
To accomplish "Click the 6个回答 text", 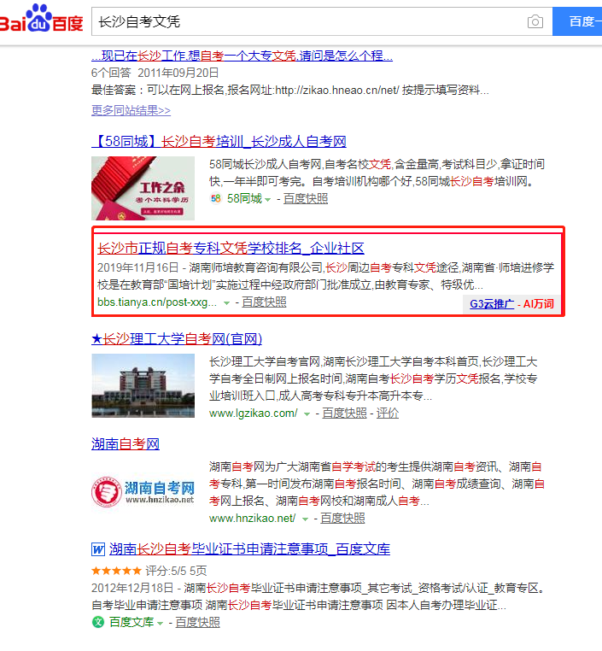I will 111,73.
